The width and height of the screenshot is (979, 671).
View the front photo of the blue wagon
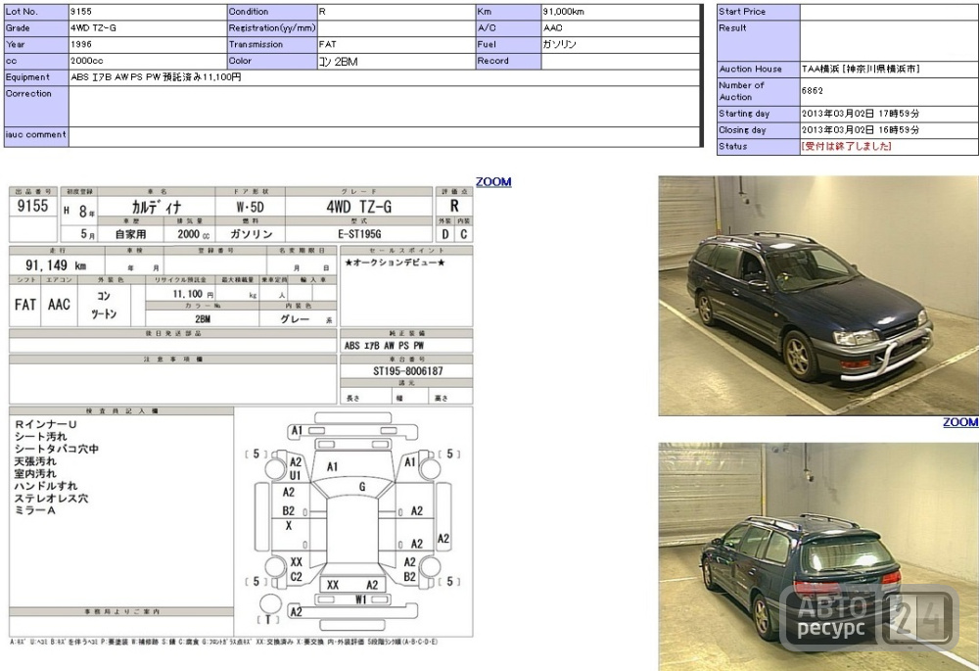(818, 296)
